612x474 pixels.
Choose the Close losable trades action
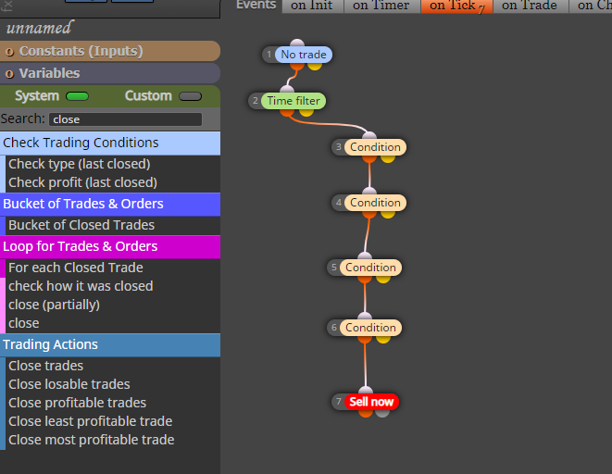pos(69,384)
